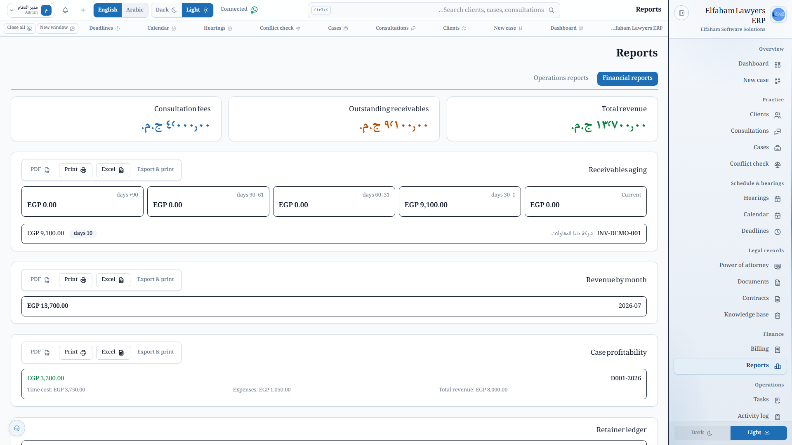Collapse the sidebar panel icon

pyautogui.click(x=681, y=13)
